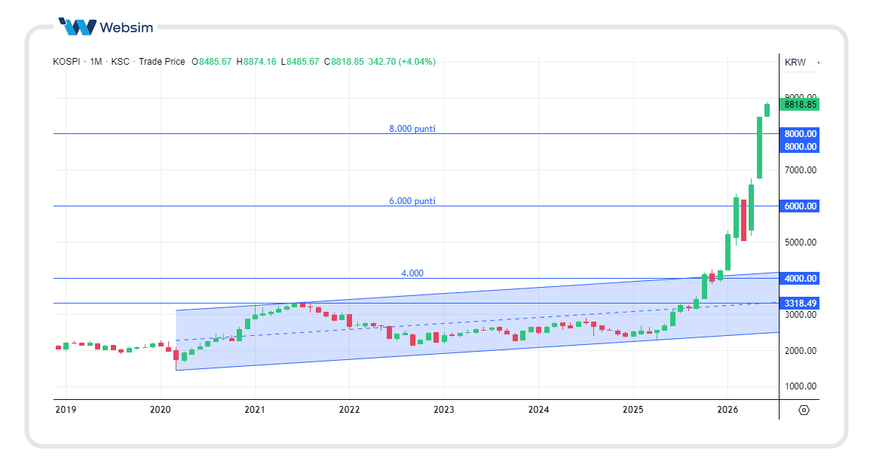Click the 5000.00 axis label

[x=801, y=243]
